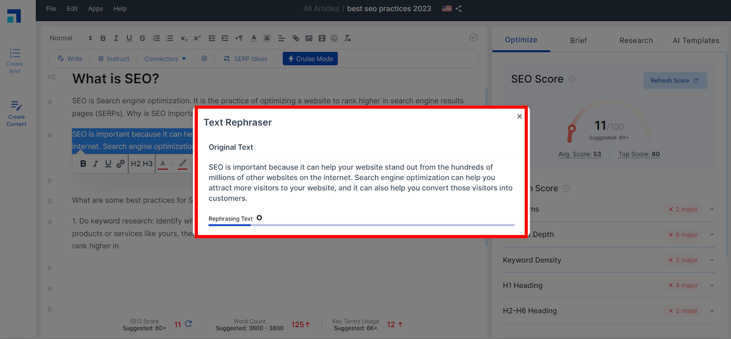Click the Rephrasing Text progress bar
This screenshot has width=731, height=339.
361,225
